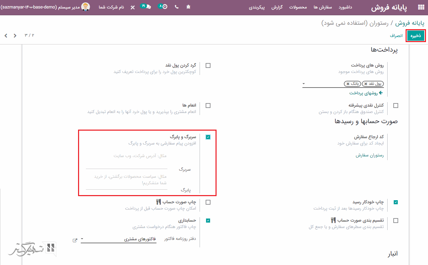
Task: Click the wrench tools icon in top bar
Action: click(x=132, y=7)
